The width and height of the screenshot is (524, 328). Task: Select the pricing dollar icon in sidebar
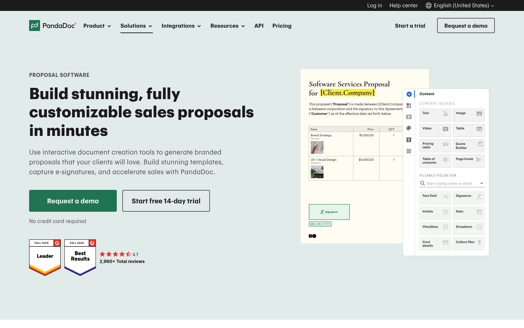click(409, 140)
